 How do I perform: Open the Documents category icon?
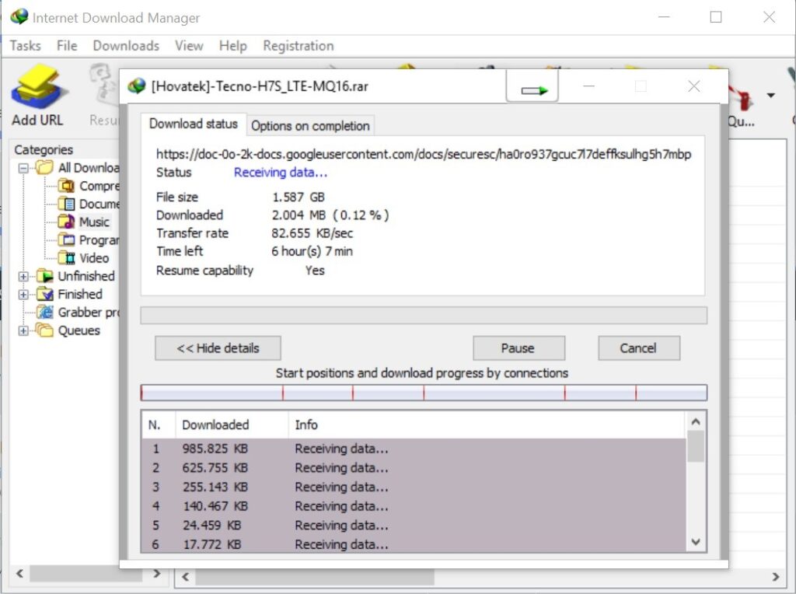click(x=68, y=204)
